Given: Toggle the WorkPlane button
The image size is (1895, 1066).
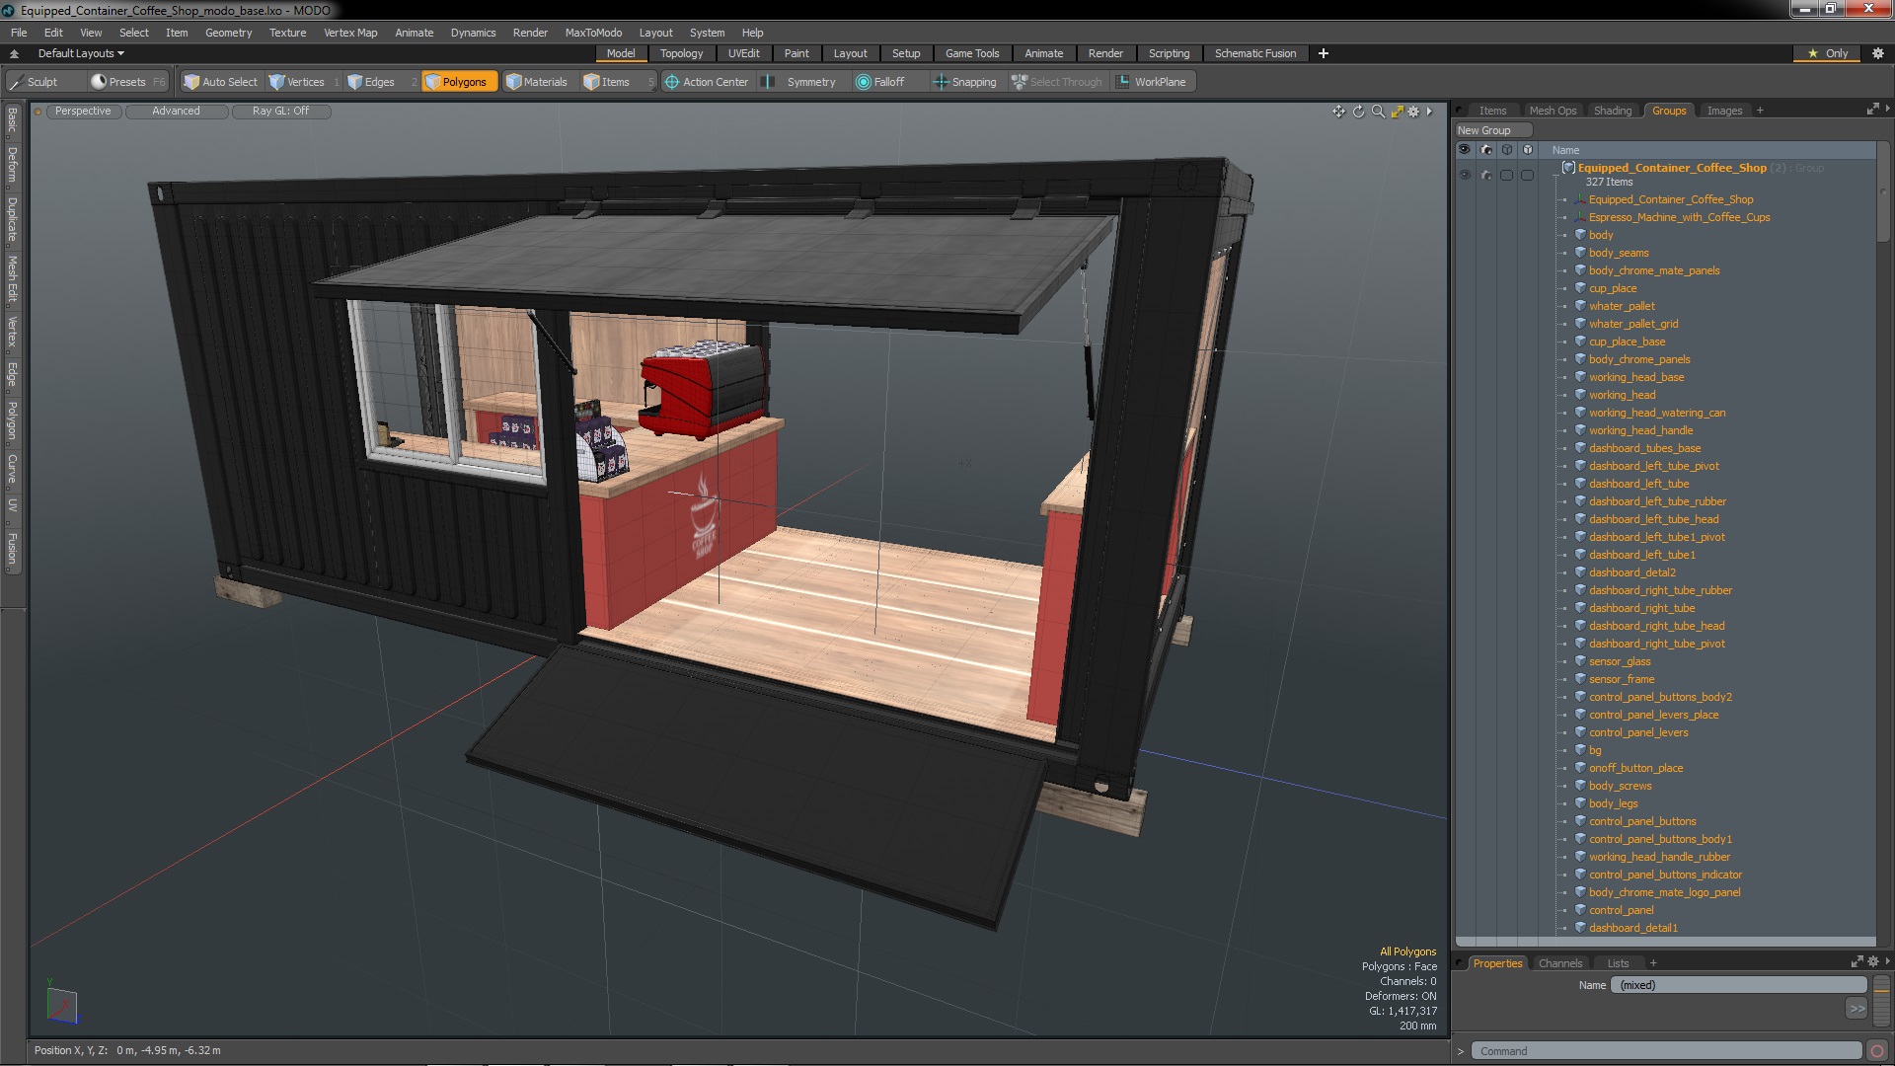Looking at the screenshot, I should pos(1151,82).
